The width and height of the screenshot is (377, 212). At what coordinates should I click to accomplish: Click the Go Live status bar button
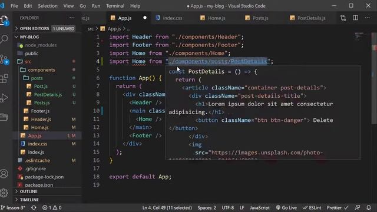click(286, 208)
